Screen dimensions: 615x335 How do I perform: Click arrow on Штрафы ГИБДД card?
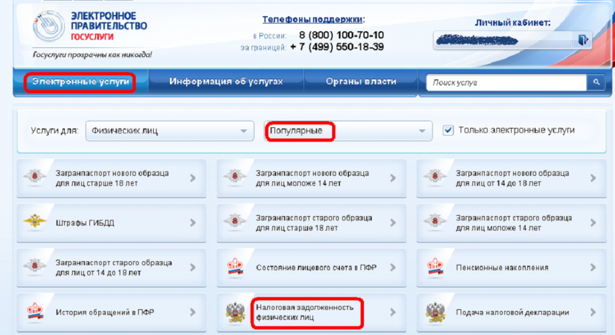click(x=193, y=223)
